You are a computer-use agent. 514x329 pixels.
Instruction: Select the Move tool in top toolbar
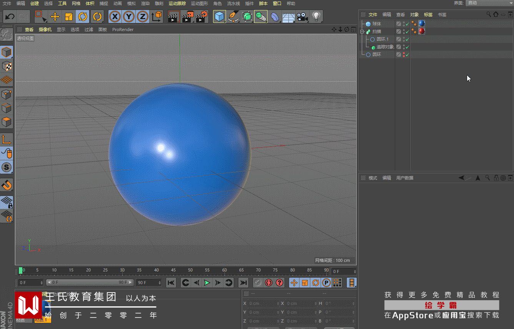click(55, 16)
